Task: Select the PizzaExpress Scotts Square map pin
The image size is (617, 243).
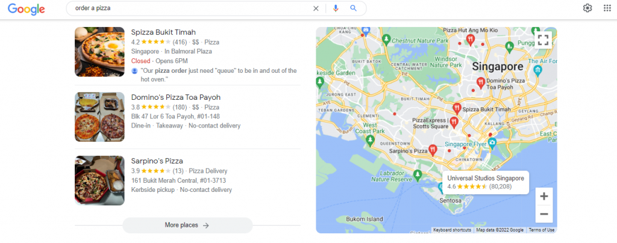Action: click(454, 122)
